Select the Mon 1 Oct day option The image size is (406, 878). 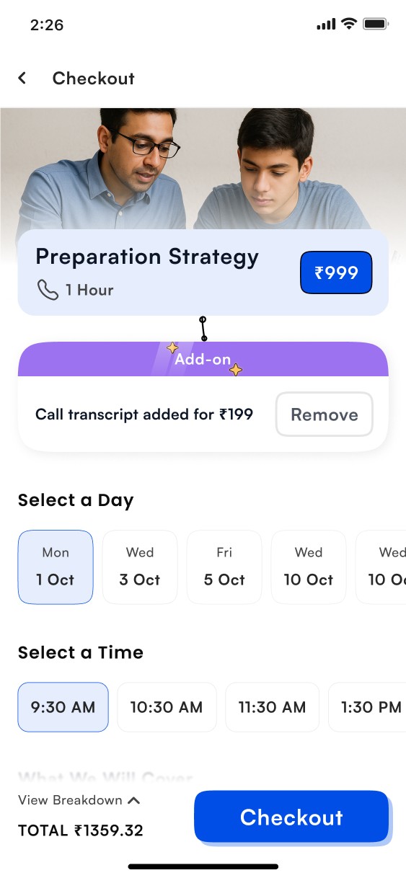click(x=56, y=567)
